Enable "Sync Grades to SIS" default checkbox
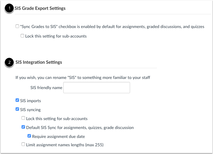 pyautogui.click(x=17, y=26)
